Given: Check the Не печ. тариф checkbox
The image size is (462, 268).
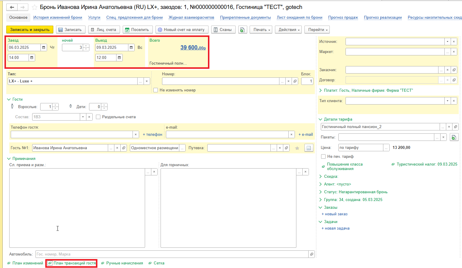Looking at the screenshot, I should [323, 156].
